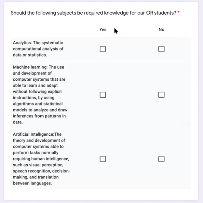Click the red required asterisk
Image resolution: width=203 pixels, height=203 pixels.
(x=178, y=12)
